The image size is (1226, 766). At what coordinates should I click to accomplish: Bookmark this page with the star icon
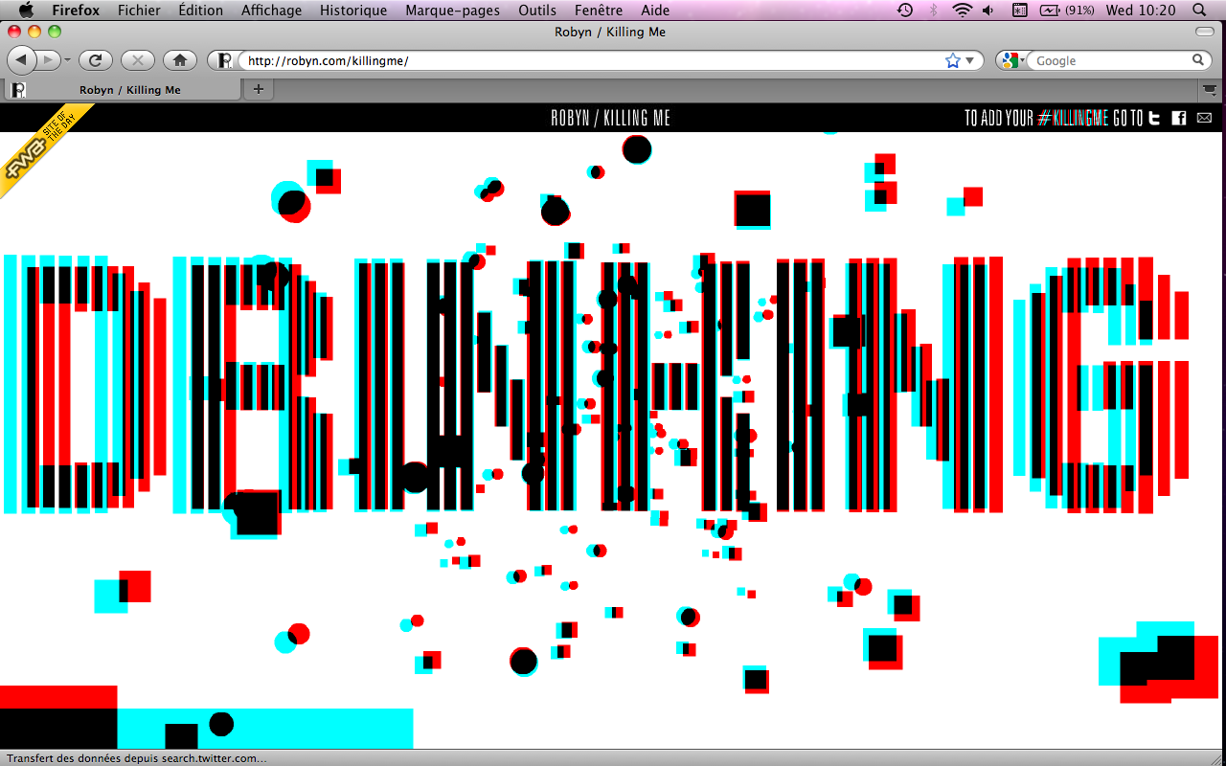pos(953,60)
